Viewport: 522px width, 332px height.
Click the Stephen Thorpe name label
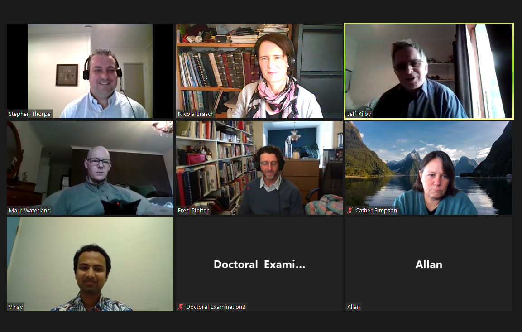pyautogui.click(x=29, y=114)
